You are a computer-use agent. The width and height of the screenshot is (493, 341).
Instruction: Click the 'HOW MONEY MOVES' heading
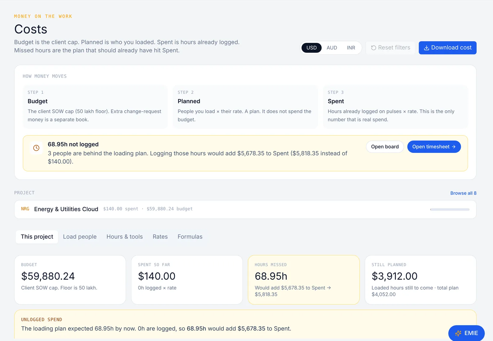pos(45,76)
